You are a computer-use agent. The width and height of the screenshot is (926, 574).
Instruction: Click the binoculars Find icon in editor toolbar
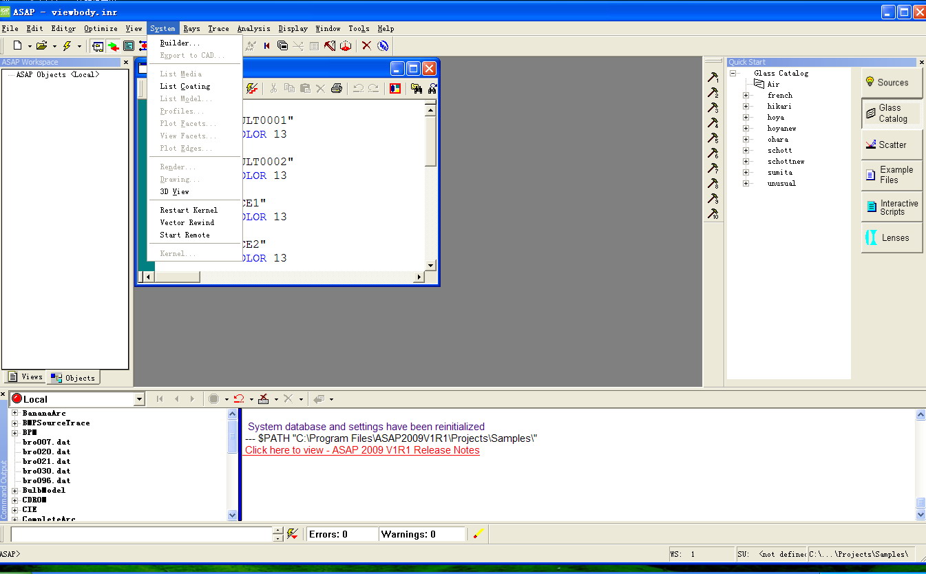(417, 88)
